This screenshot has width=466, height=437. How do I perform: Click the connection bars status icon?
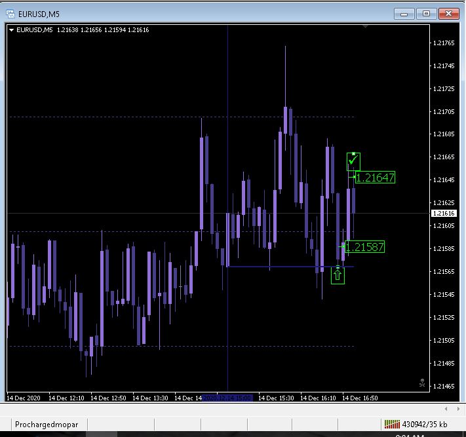(392, 425)
